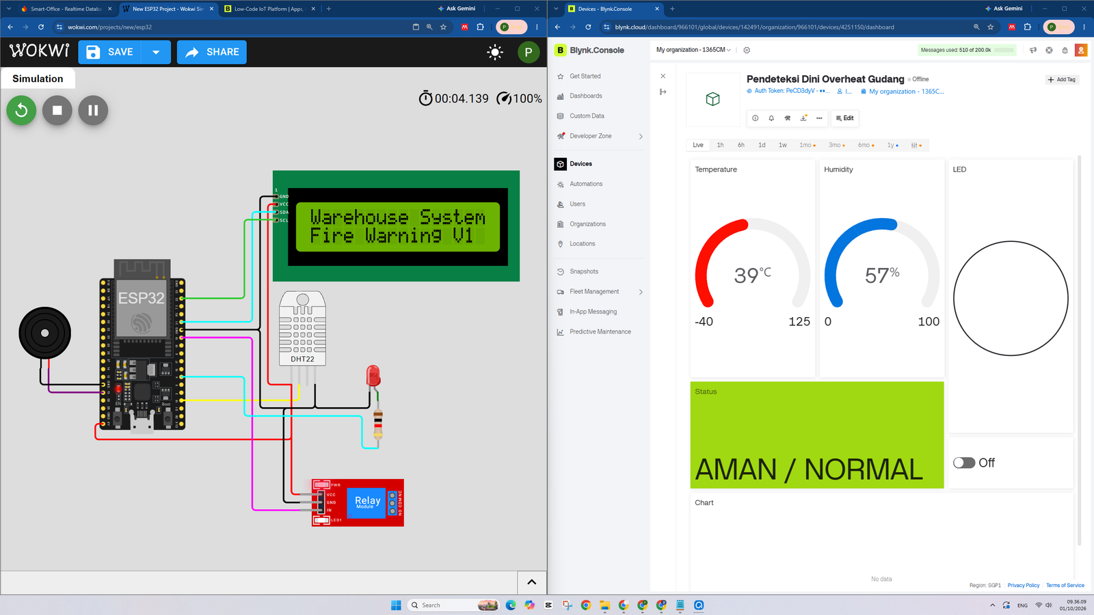Select the 1w time range tab
The height and width of the screenshot is (615, 1094).
783,145
